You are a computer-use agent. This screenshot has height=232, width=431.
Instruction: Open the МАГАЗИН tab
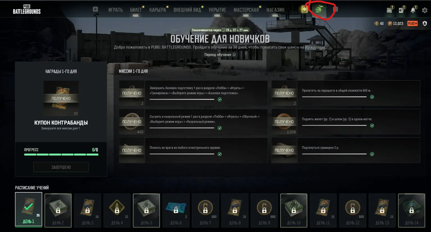coord(275,10)
